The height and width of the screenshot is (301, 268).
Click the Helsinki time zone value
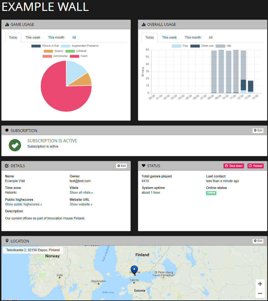(x=11, y=192)
